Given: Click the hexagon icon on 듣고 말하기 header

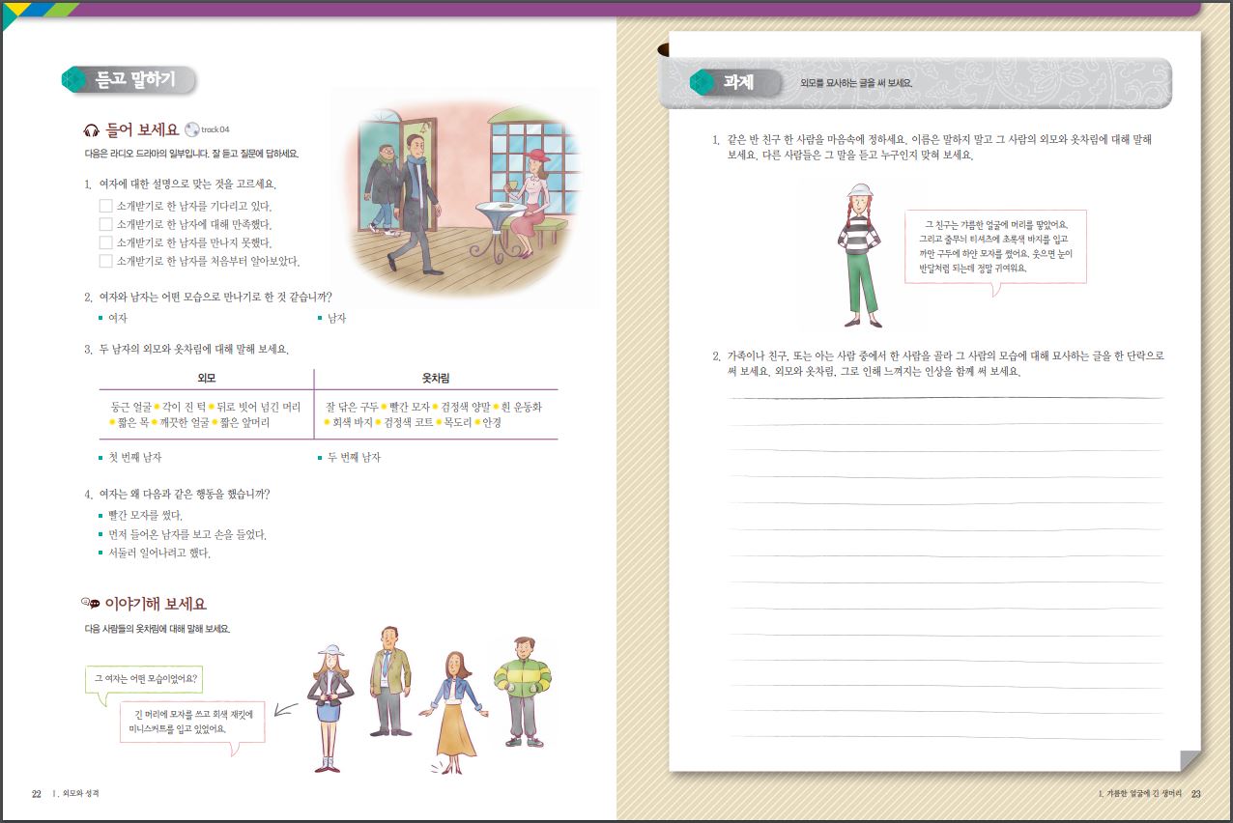Looking at the screenshot, I should 74,80.
